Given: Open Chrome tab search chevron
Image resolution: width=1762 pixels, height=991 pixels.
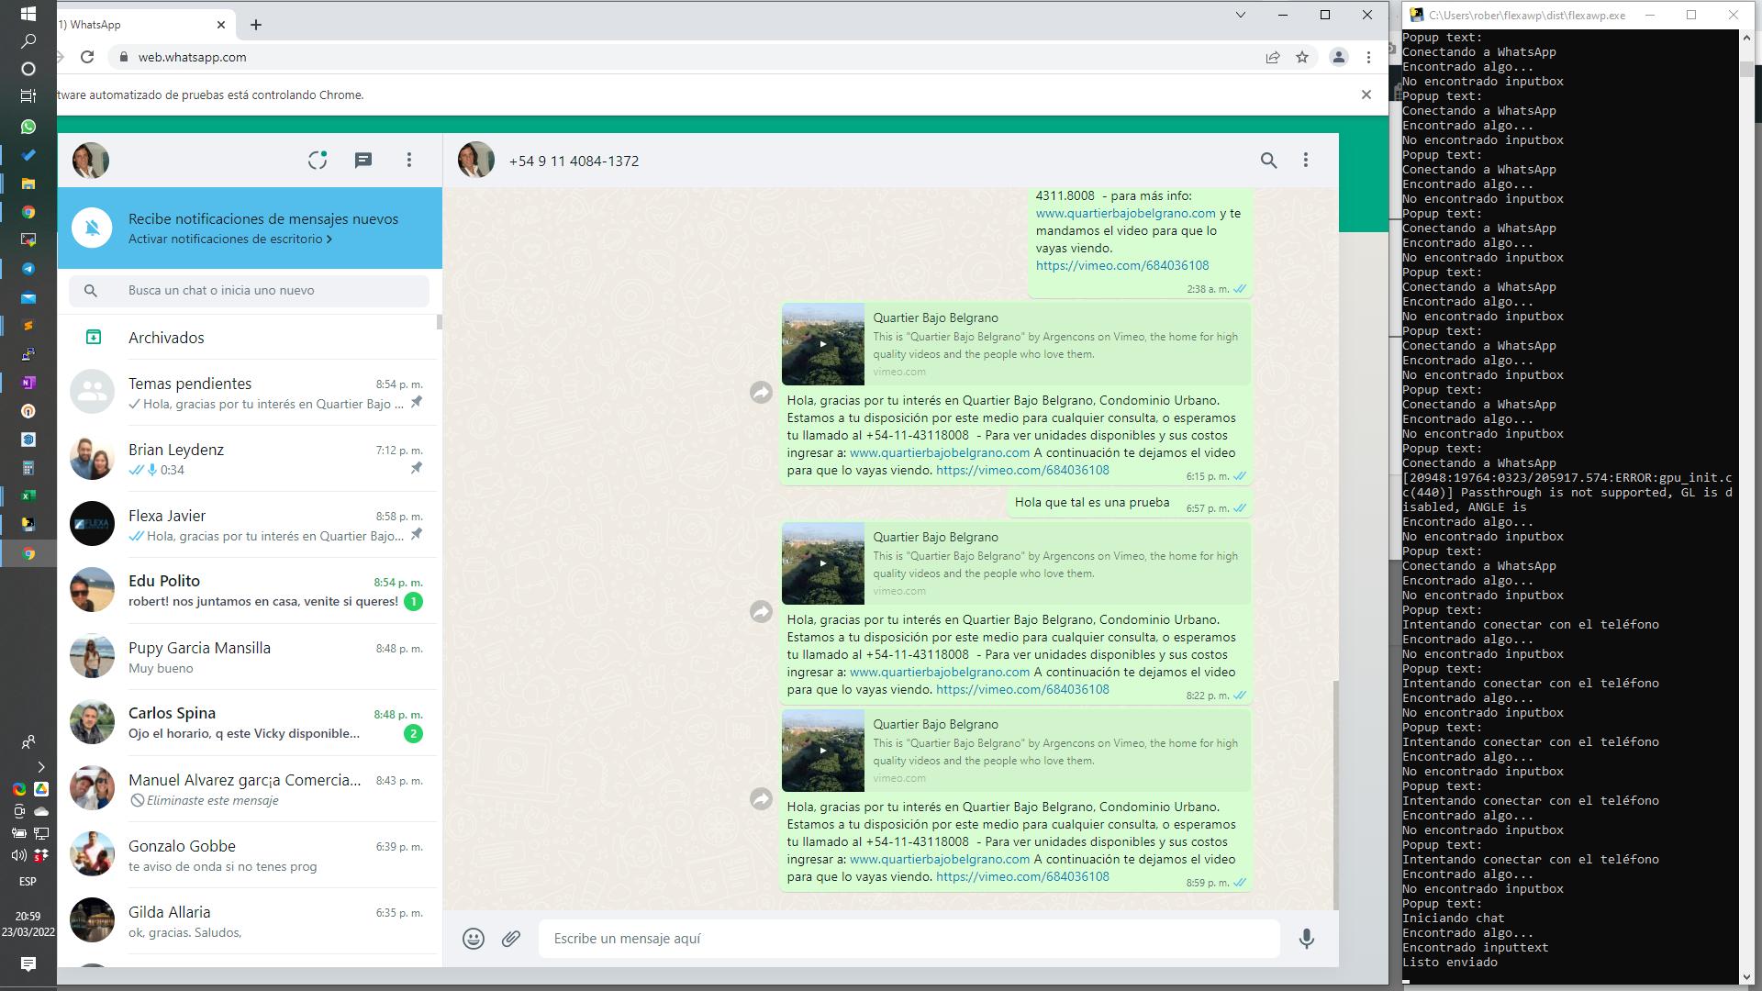Looking at the screenshot, I should (1241, 15).
